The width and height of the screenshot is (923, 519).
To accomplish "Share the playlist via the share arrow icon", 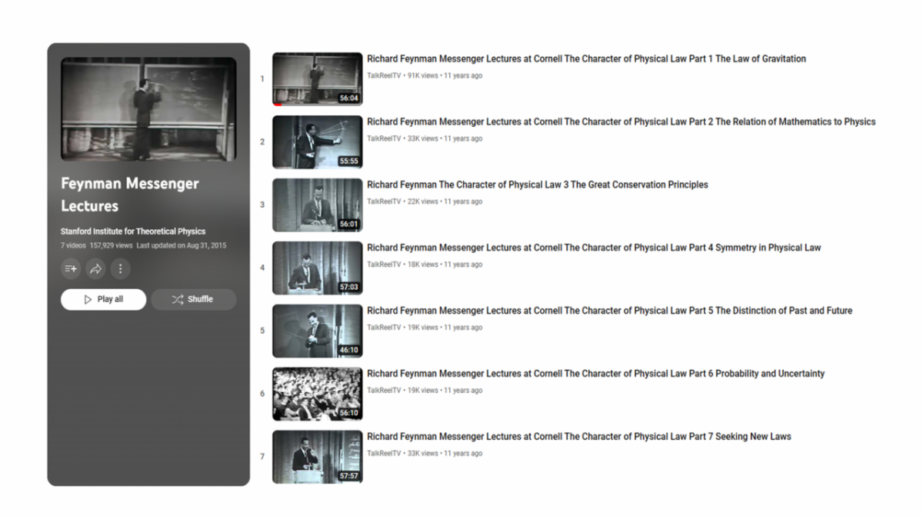I will pyautogui.click(x=95, y=268).
